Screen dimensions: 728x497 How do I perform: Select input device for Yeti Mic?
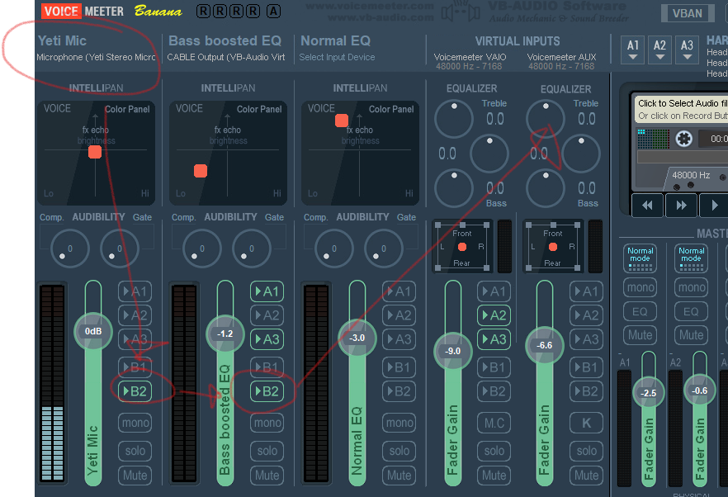pos(96,57)
